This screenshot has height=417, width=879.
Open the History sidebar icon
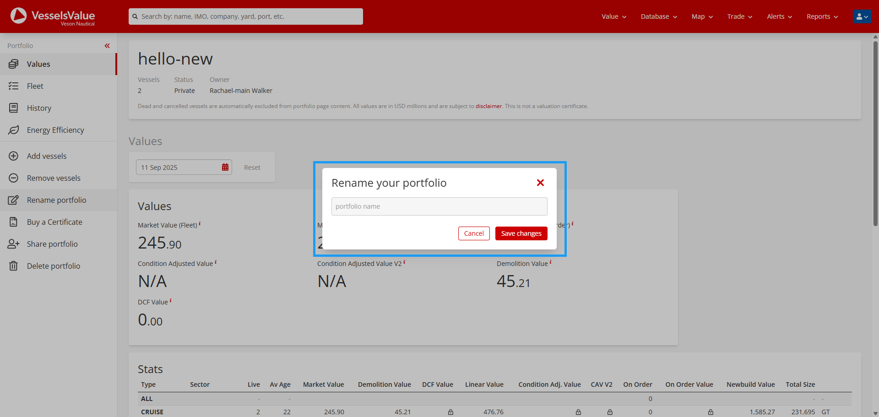coord(14,108)
